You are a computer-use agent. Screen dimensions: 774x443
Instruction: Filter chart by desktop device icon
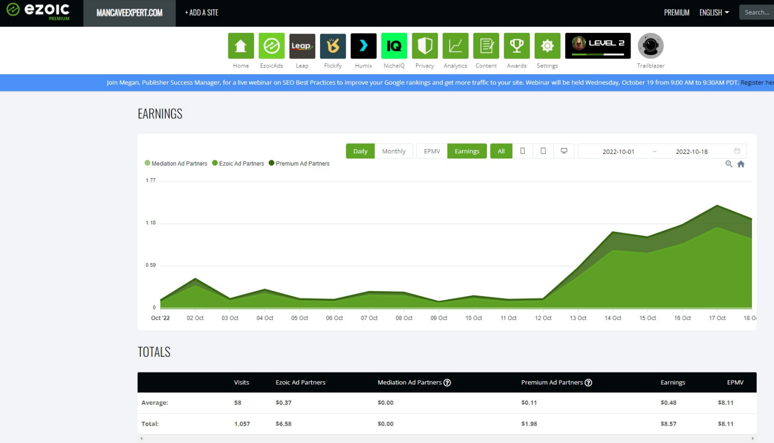pyautogui.click(x=564, y=151)
